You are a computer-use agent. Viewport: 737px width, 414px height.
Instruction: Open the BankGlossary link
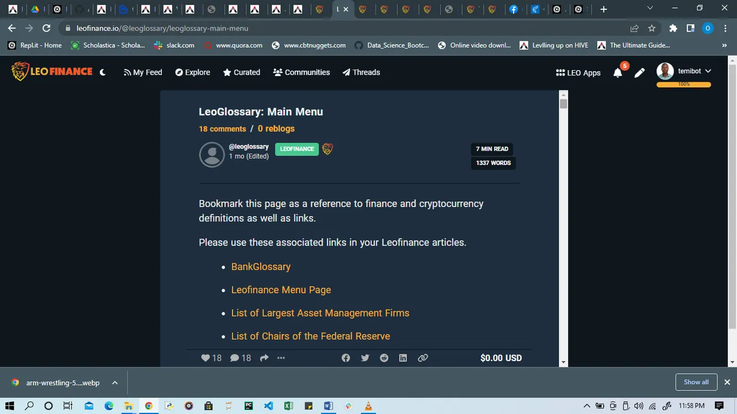click(261, 267)
